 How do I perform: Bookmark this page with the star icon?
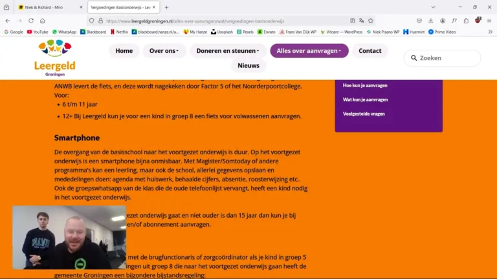pyautogui.click(x=371, y=21)
